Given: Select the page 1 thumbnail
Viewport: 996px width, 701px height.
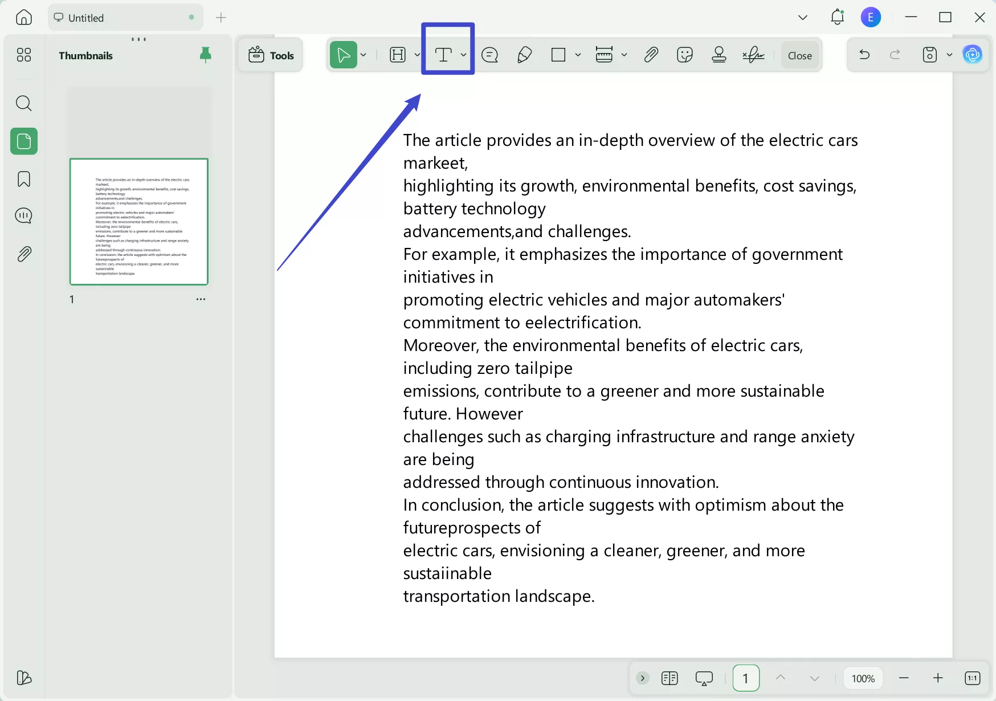Looking at the screenshot, I should click(x=139, y=222).
